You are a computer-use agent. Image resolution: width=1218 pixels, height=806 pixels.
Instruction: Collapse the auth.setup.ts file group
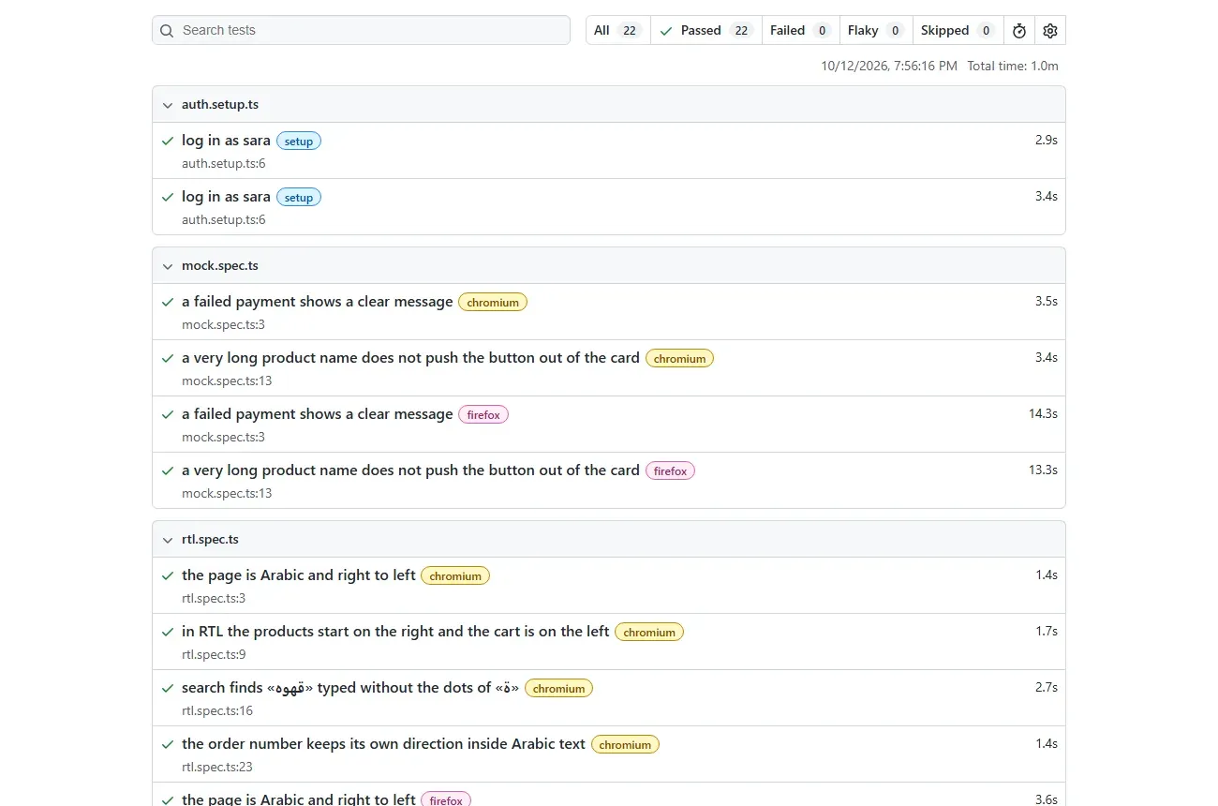(168, 105)
